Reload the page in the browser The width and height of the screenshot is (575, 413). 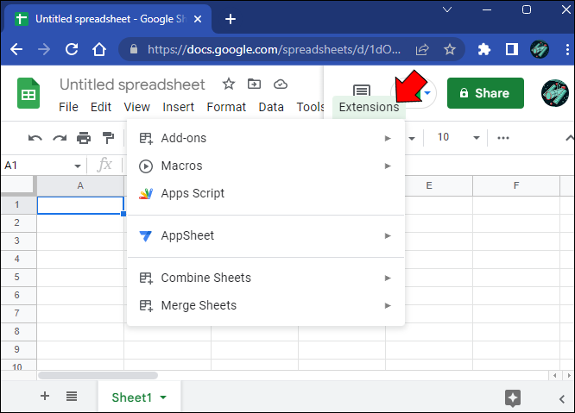point(72,49)
